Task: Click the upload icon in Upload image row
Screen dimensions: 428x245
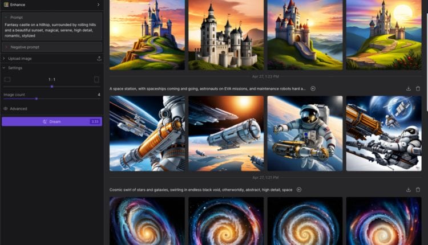Action: pyautogui.click(x=99, y=58)
